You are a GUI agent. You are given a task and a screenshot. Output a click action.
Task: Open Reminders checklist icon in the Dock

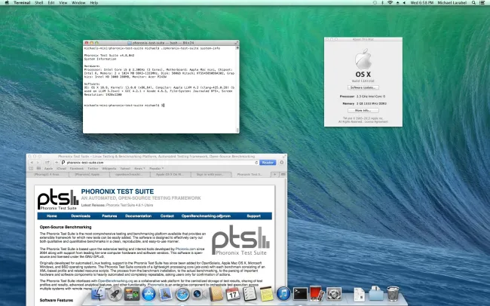click(250, 294)
